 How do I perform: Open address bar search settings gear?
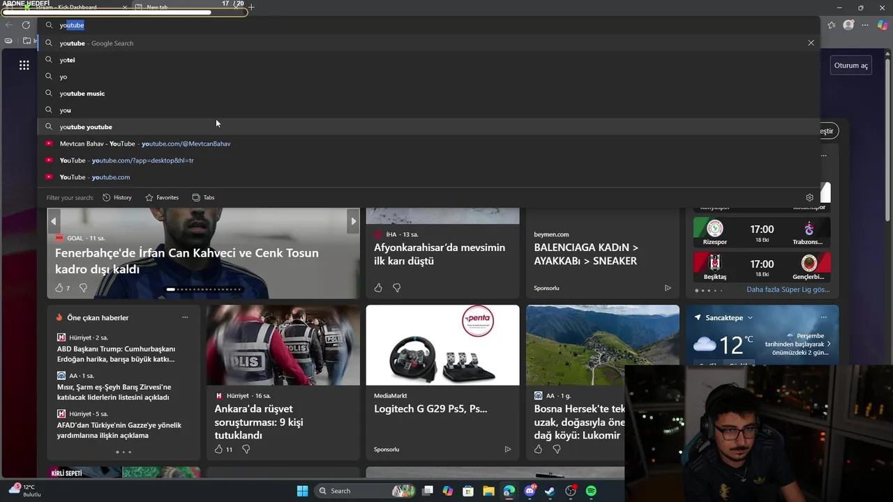pos(809,197)
